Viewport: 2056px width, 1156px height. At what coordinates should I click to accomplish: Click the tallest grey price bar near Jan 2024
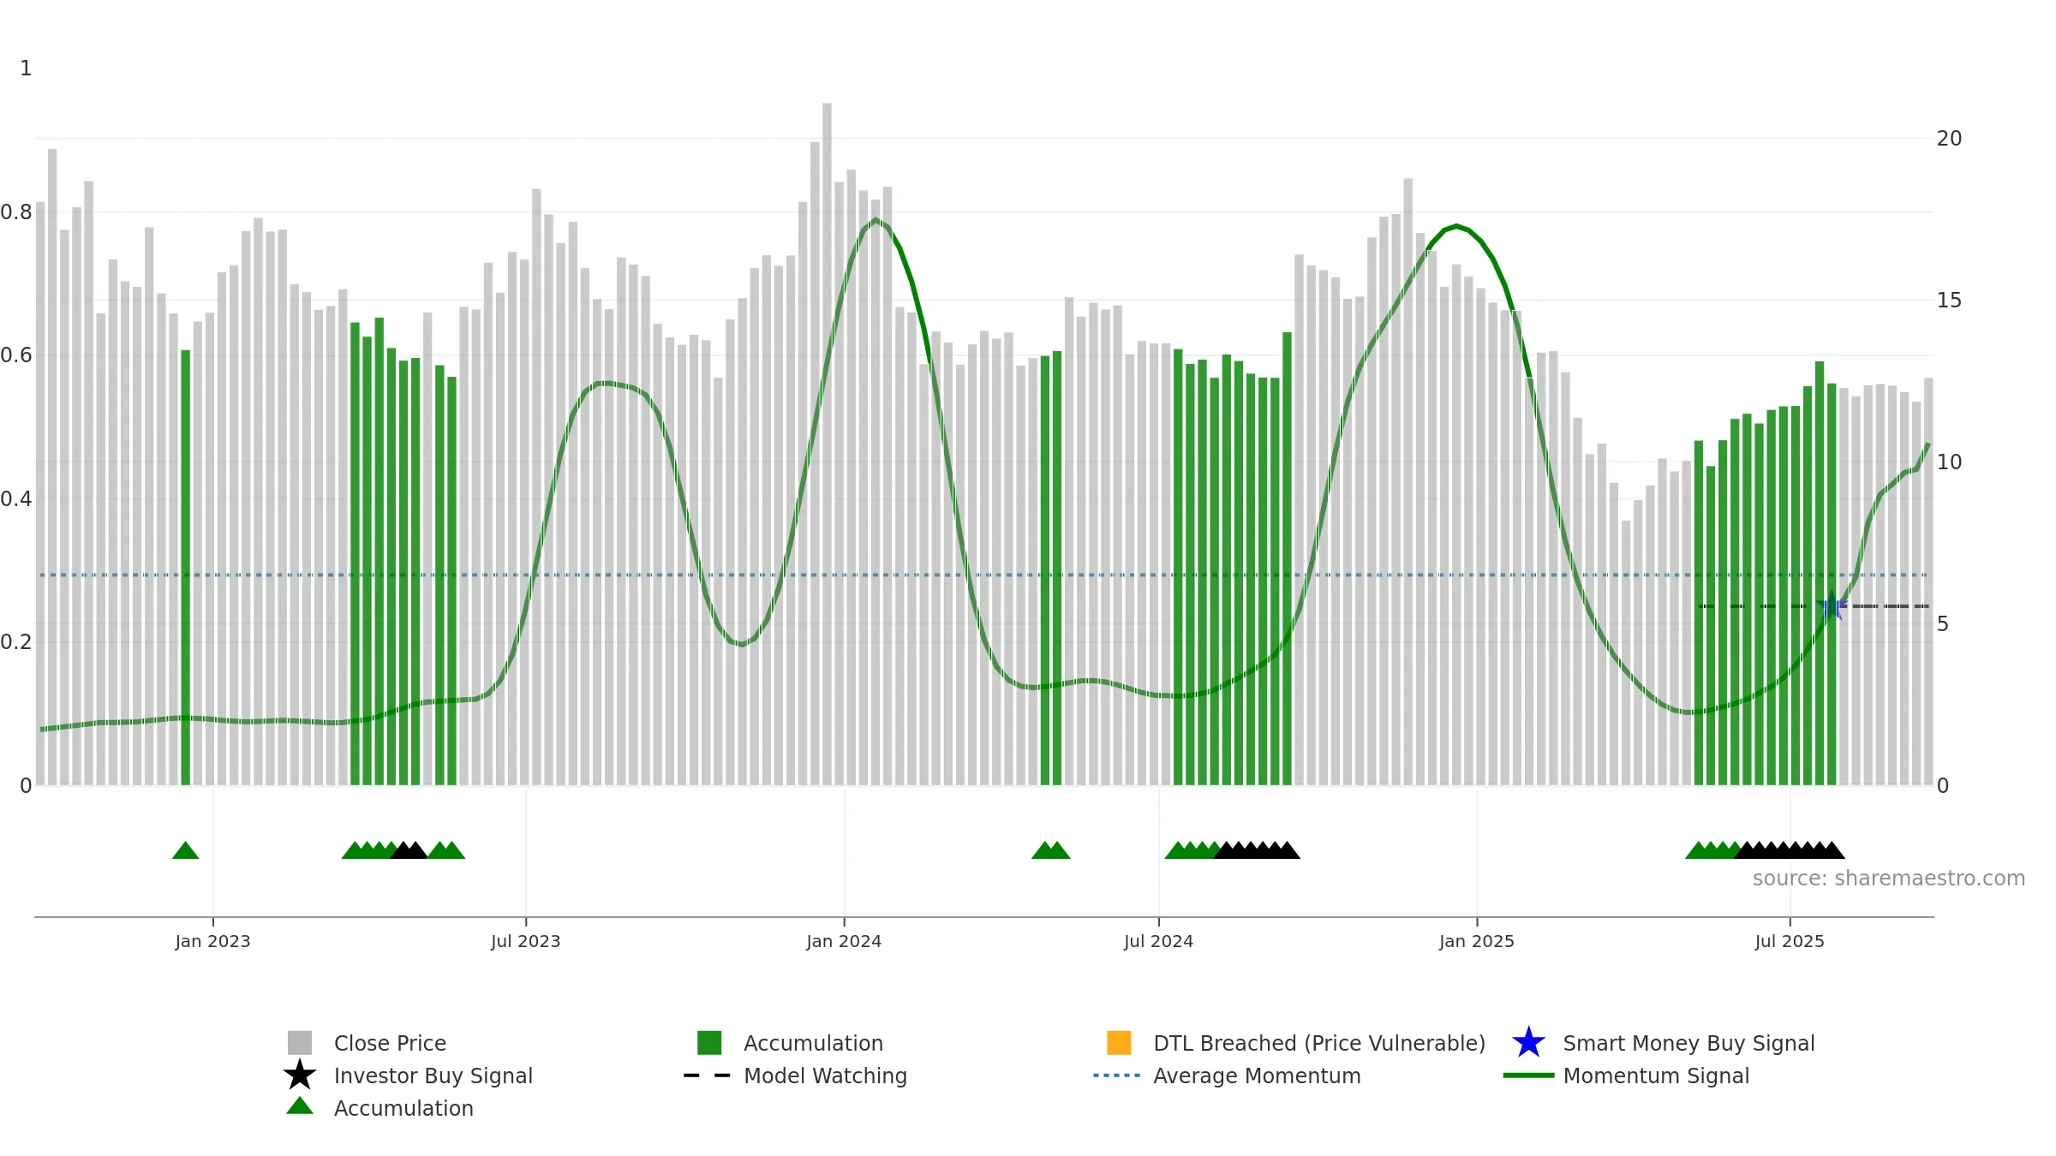click(x=827, y=444)
